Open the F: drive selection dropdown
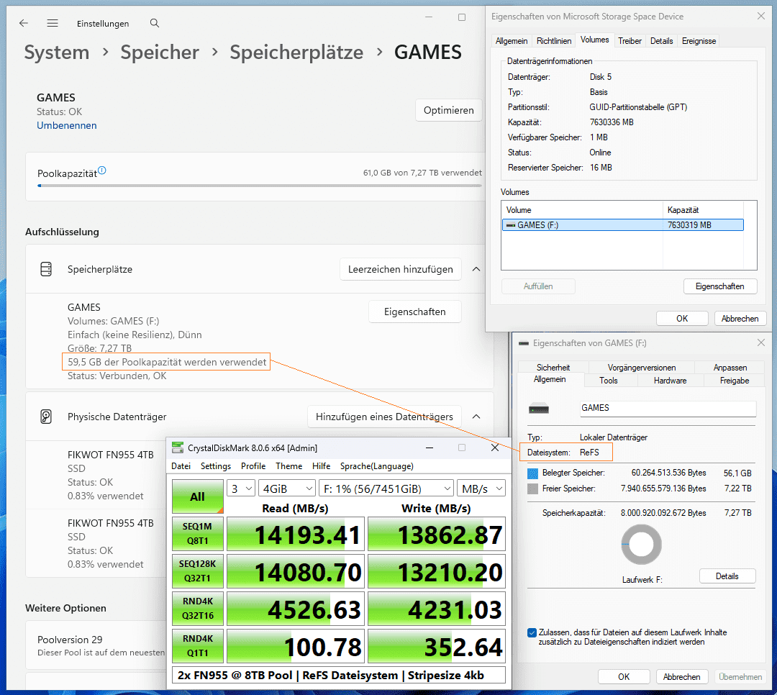 point(386,489)
